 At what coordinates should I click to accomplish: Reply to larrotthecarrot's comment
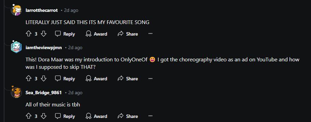coord(65,34)
